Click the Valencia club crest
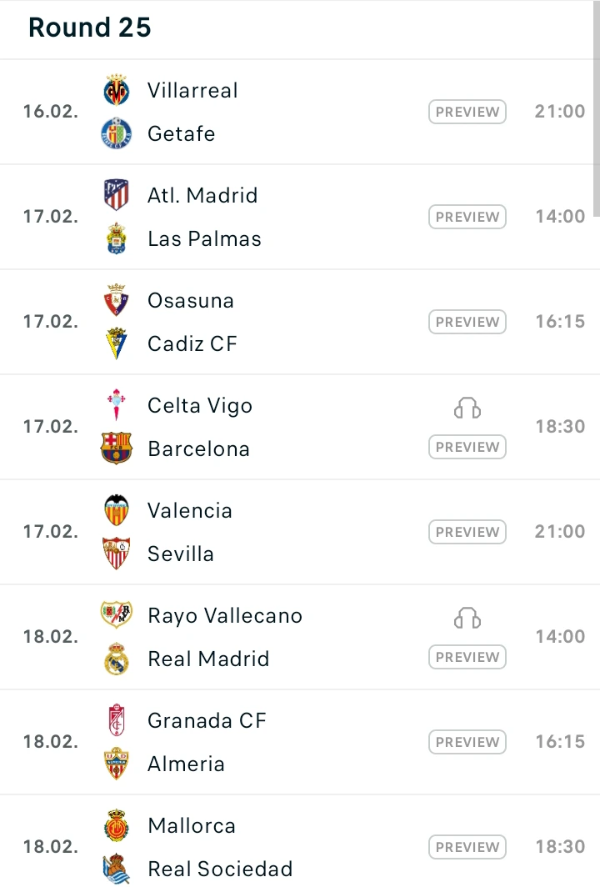Screen dimensions: 600x892 (117, 510)
